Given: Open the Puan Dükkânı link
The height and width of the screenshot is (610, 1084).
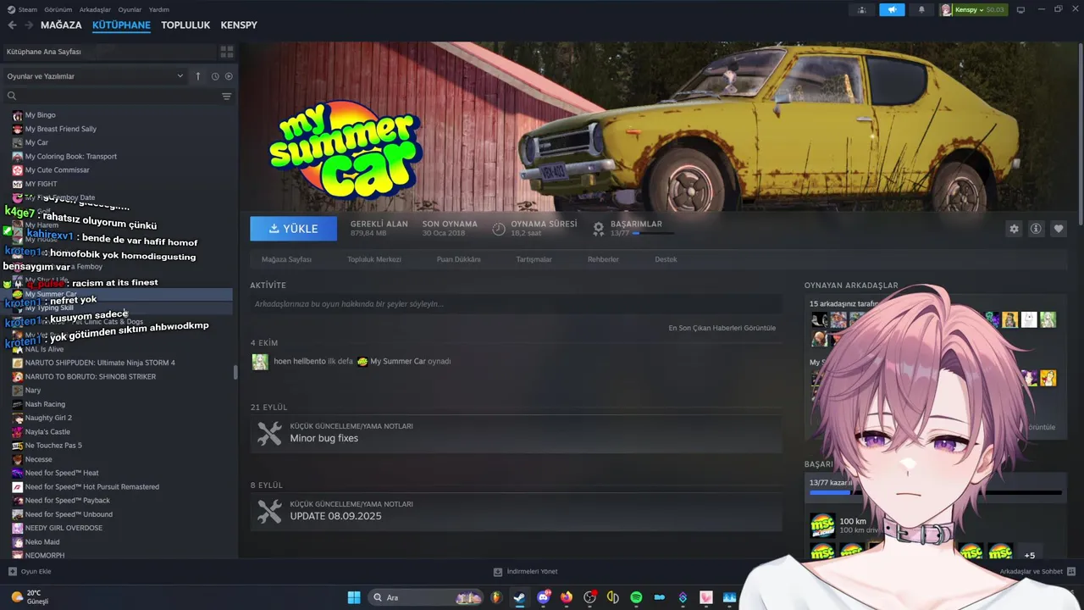Looking at the screenshot, I should (458, 259).
